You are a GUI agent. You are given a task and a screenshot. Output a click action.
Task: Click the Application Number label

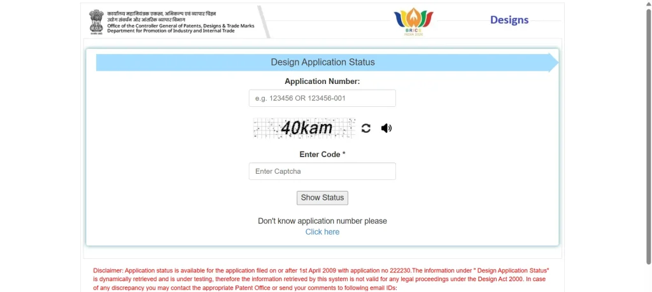coord(322,81)
